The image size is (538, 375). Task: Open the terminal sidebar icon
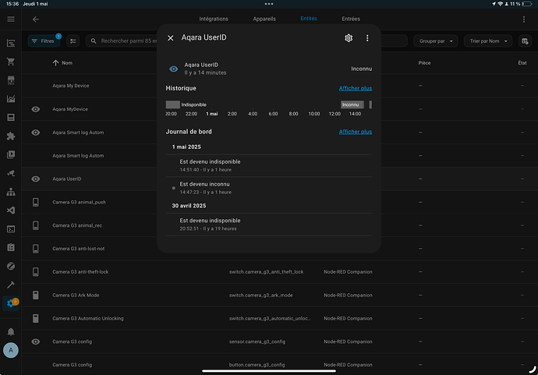[x=11, y=229]
